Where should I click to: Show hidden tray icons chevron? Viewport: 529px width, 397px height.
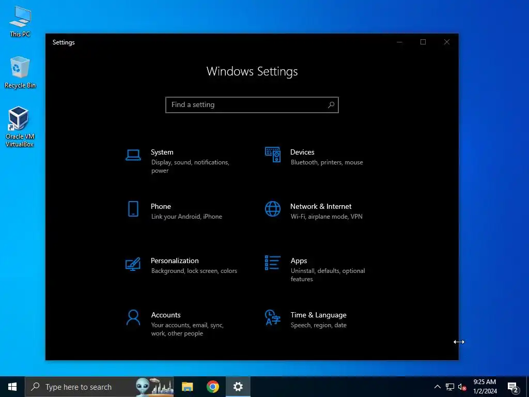pos(437,387)
